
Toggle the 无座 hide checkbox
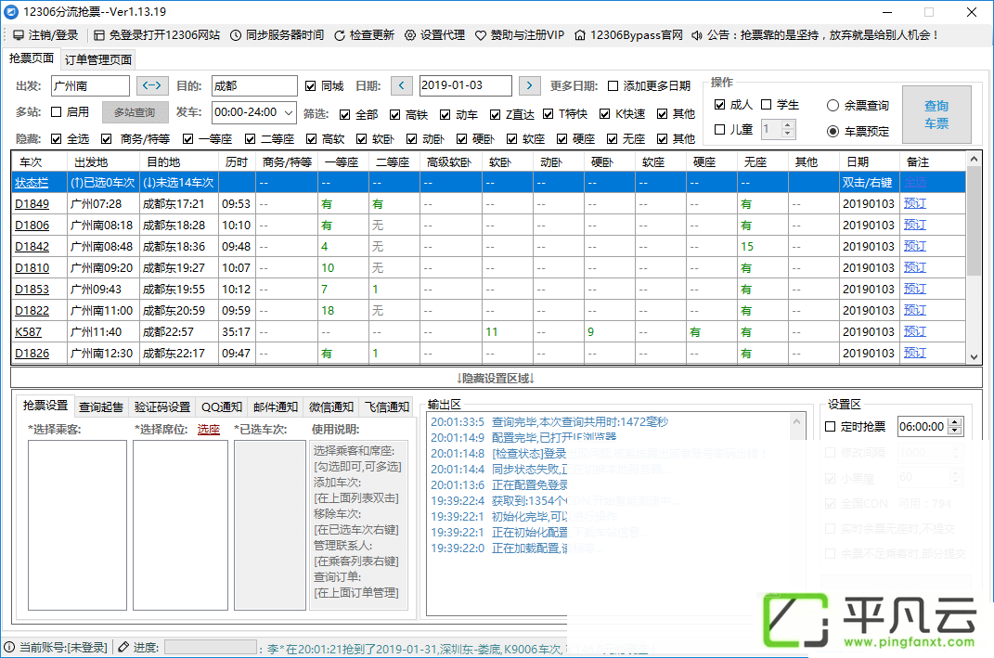click(x=612, y=139)
